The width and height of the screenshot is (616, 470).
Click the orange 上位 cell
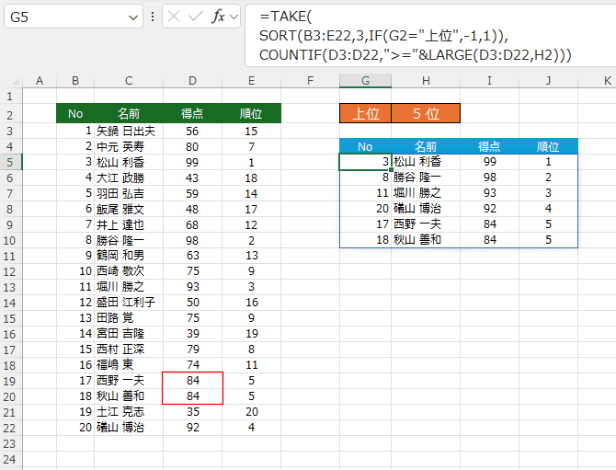(365, 114)
